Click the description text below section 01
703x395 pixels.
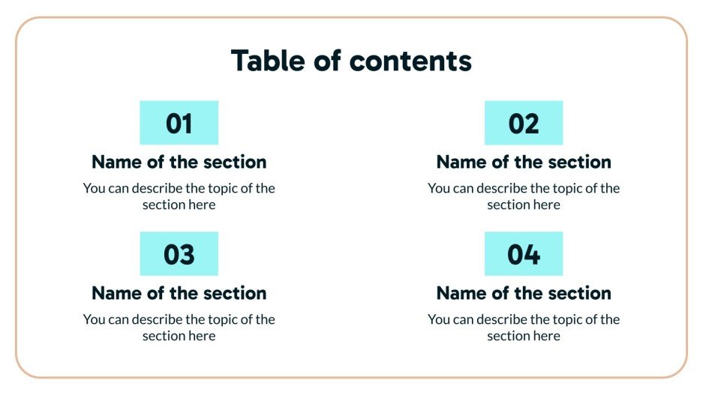click(179, 196)
